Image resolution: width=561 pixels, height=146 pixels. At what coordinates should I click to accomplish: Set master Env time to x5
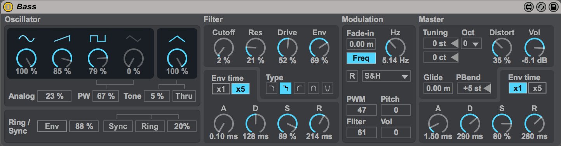pyautogui.click(x=537, y=88)
